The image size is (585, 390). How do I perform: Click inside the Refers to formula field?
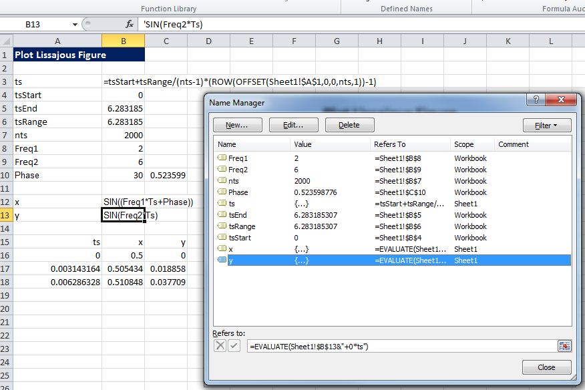click(x=401, y=346)
